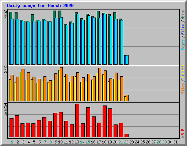Click the Visits legend label

pos(183,72)
